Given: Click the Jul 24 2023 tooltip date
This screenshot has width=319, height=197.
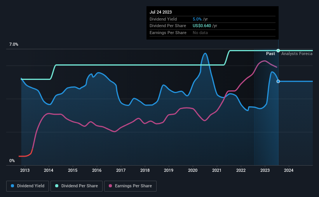Looking at the screenshot, I should pyautogui.click(x=161, y=12).
